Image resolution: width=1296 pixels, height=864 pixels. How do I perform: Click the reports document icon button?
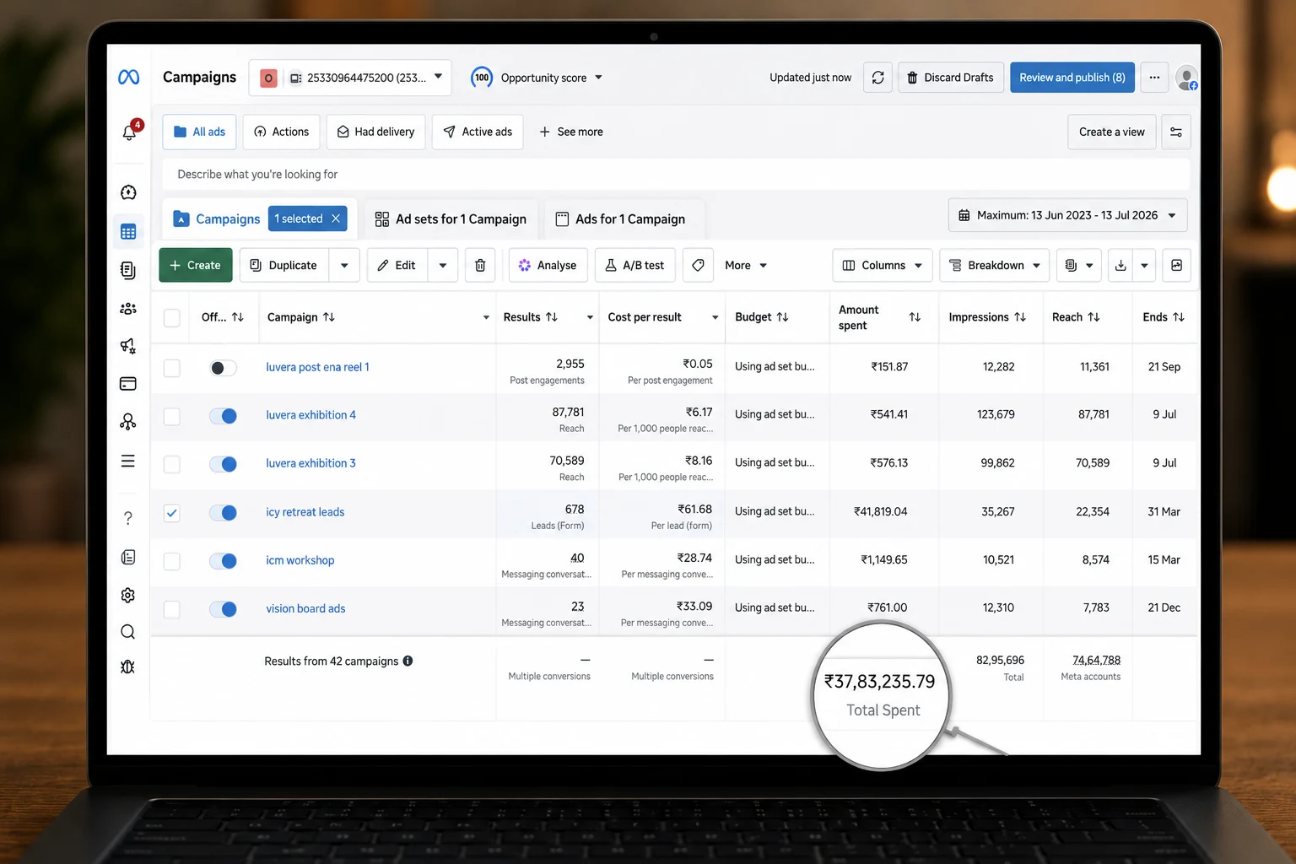1079,265
